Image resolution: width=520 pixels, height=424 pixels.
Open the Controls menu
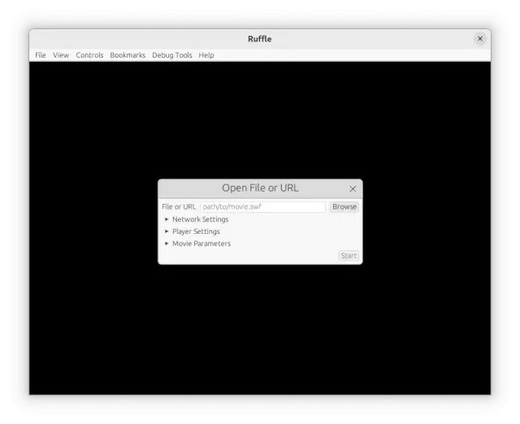pos(89,55)
